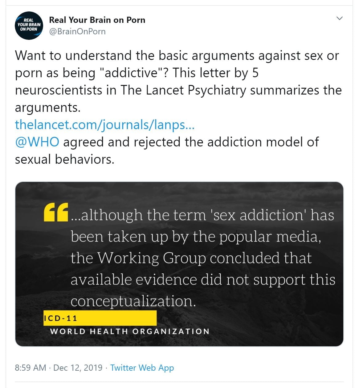359x388 pixels.
Task: Open the thelancet.com journals link
Action: click(104, 125)
